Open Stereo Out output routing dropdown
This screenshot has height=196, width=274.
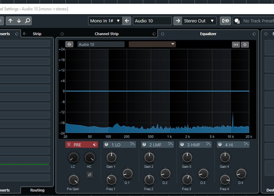(x=199, y=21)
